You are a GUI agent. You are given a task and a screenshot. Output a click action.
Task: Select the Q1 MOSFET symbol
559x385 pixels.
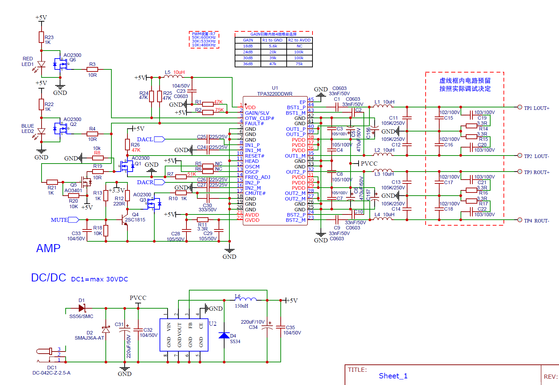point(127,166)
